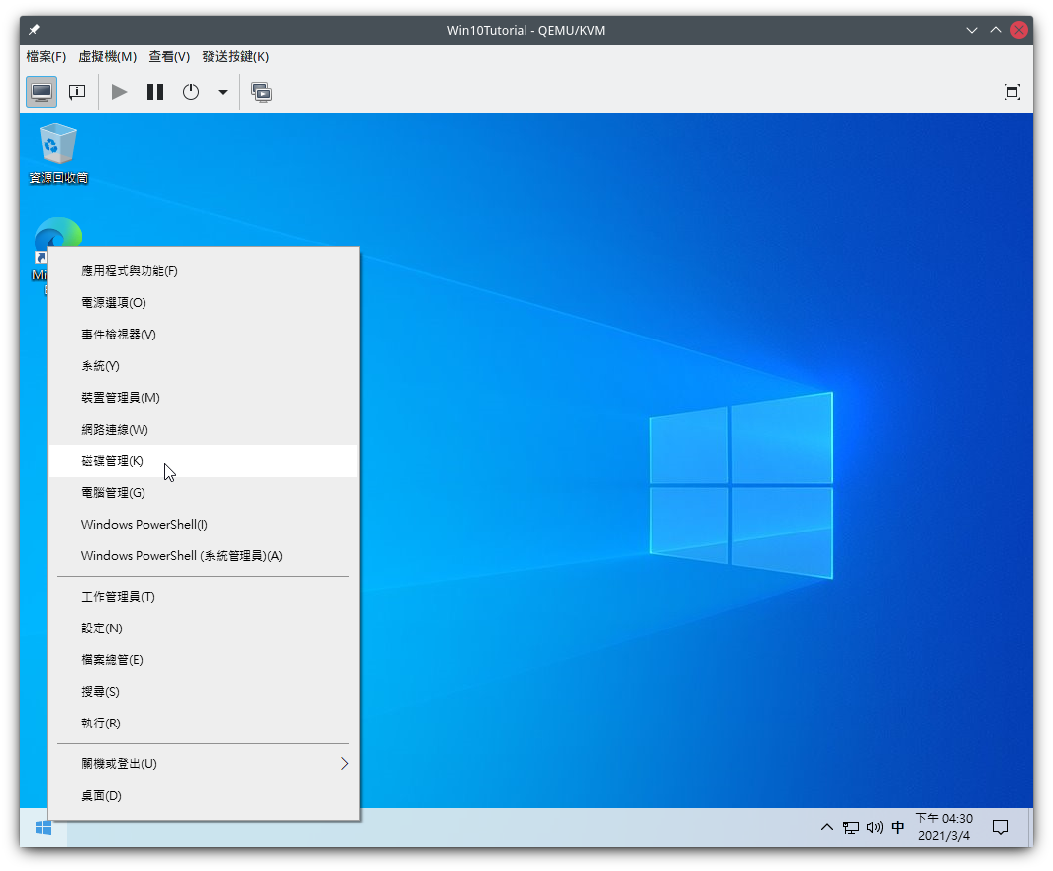
Task: Open the taskbar clock and date
Action: 944,827
